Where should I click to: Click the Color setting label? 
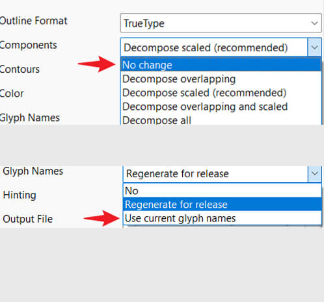tap(12, 94)
